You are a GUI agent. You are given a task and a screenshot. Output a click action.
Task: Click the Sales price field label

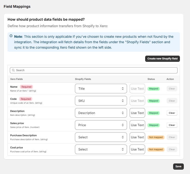tap(17, 123)
